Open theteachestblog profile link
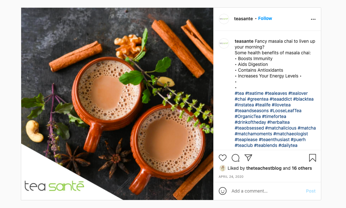This screenshot has width=346, height=208. point(264,168)
